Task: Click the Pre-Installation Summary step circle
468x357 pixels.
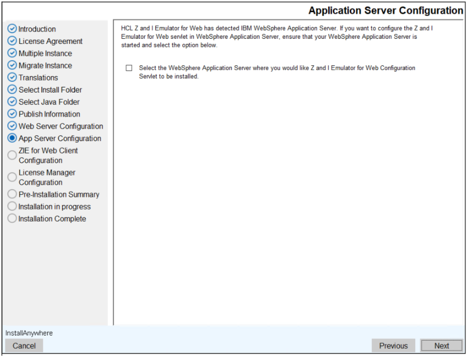Action: coord(12,194)
